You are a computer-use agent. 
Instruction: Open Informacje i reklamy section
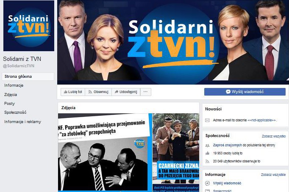pyautogui.click(x=22, y=121)
